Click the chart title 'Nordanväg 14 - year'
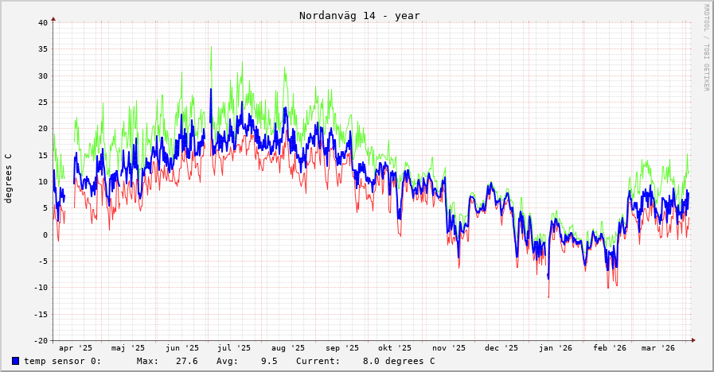The height and width of the screenshot is (372, 714). point(359,16)
